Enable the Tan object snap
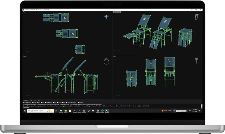 53,102
